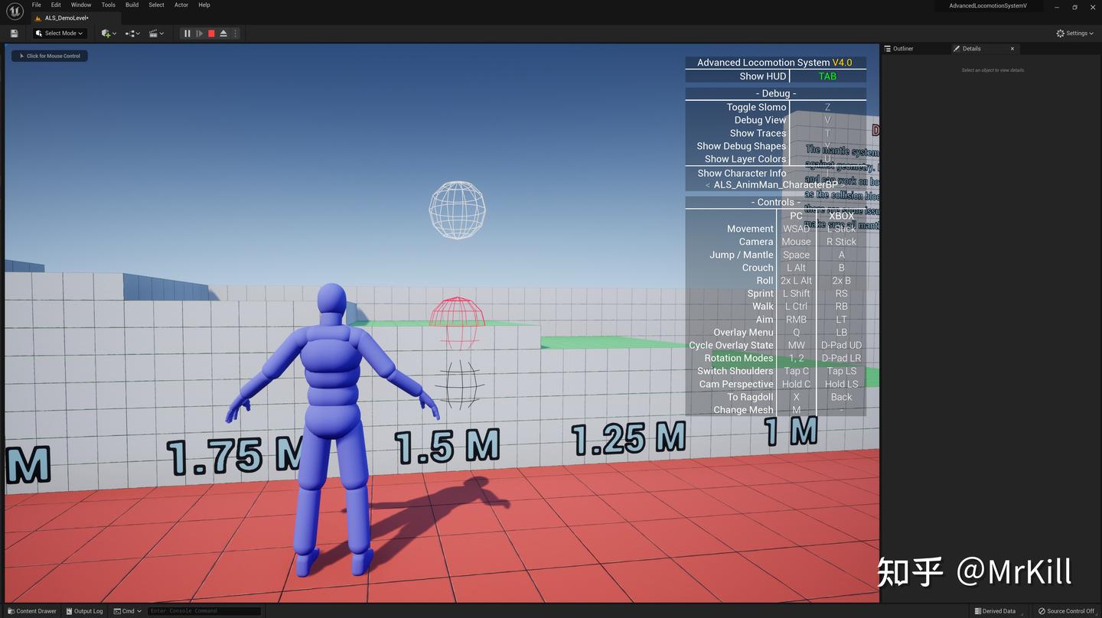Click the red stop button color swatch

point(211,33)
